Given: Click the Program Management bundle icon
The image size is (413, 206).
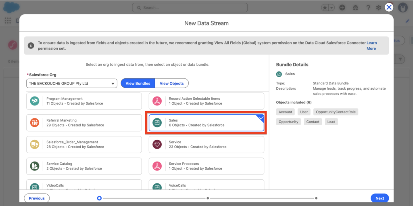Looking at the screenshot, I should point(35,101).
